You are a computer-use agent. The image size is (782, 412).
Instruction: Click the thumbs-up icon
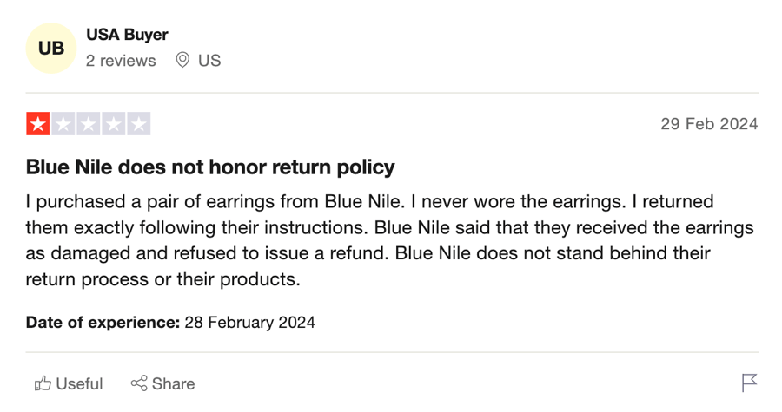coord(43,383)
